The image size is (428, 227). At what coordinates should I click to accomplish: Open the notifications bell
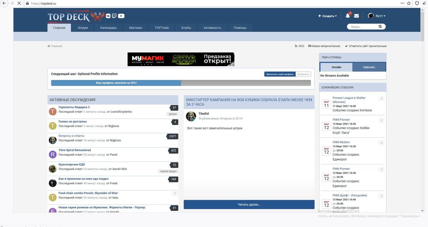tap(348, 16)
